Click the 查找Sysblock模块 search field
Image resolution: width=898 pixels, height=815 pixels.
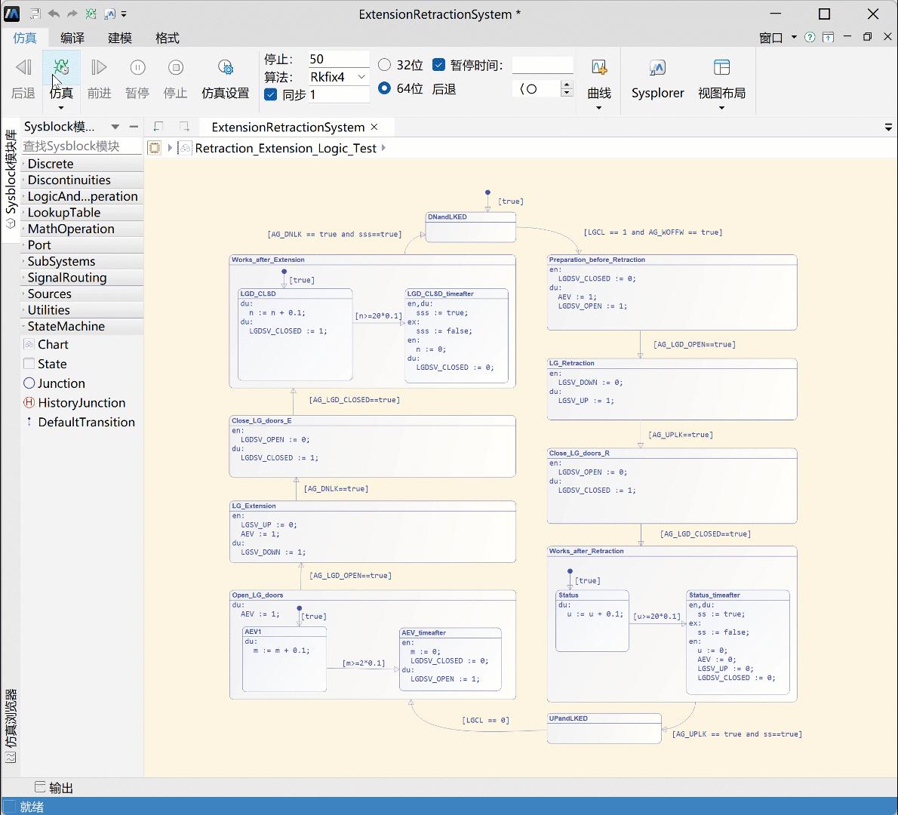(81, 146)
